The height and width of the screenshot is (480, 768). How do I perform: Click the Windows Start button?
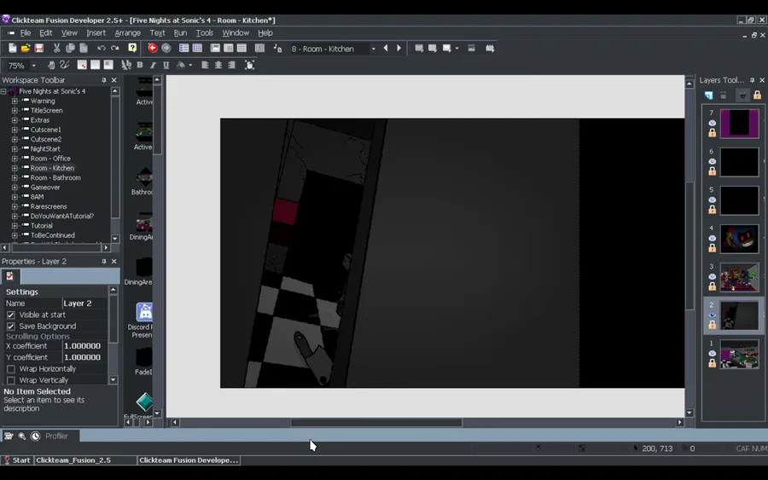16,460
